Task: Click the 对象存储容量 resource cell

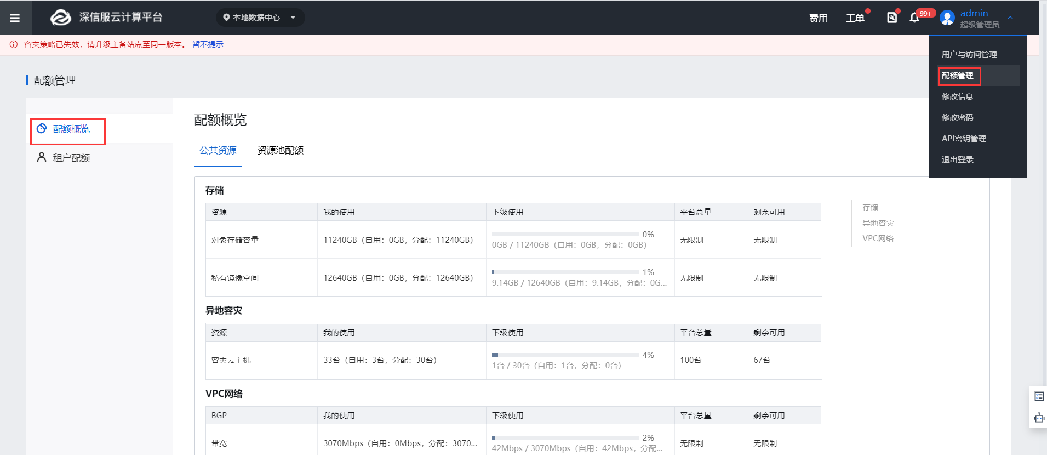Action: (262, 240)
